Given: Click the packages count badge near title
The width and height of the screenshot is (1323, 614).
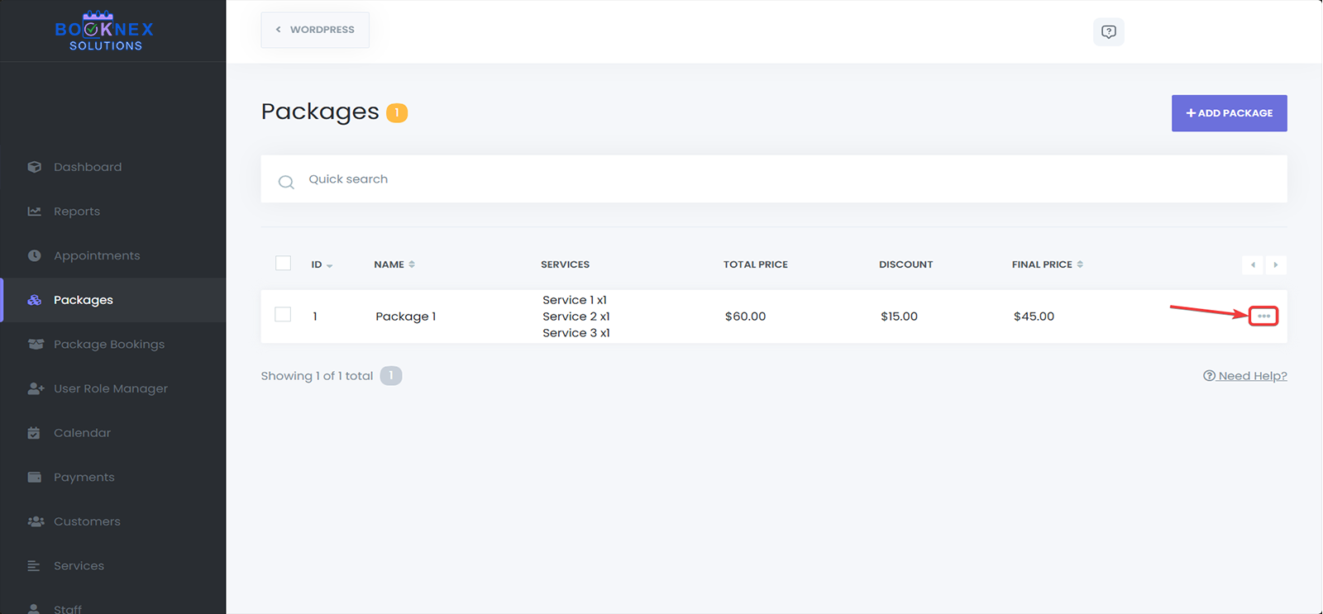Looking at the screenshot, I should [397, 112].
